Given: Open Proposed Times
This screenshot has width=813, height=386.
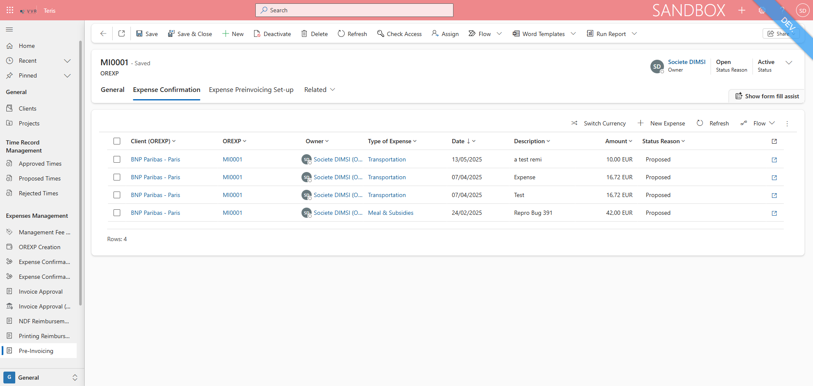Looking at the screenshot, I should pyautogui.click(x=39, y=178).
